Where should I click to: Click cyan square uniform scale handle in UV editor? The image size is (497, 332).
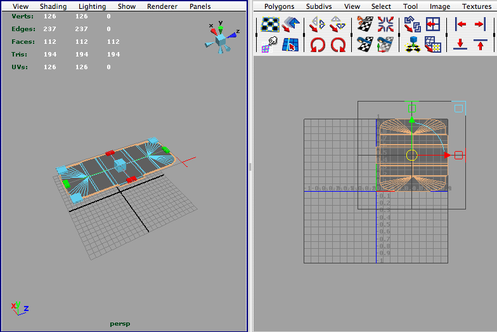tap(458, 109)
